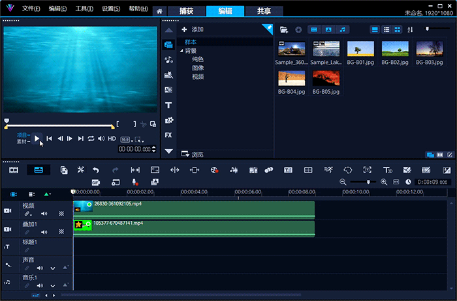Mute the 视频 track speaker
This screenshot has width=457, height=301.
point(44,214)
